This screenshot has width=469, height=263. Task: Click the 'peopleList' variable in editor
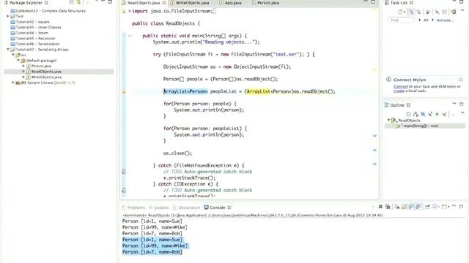(x=223, y=91)
